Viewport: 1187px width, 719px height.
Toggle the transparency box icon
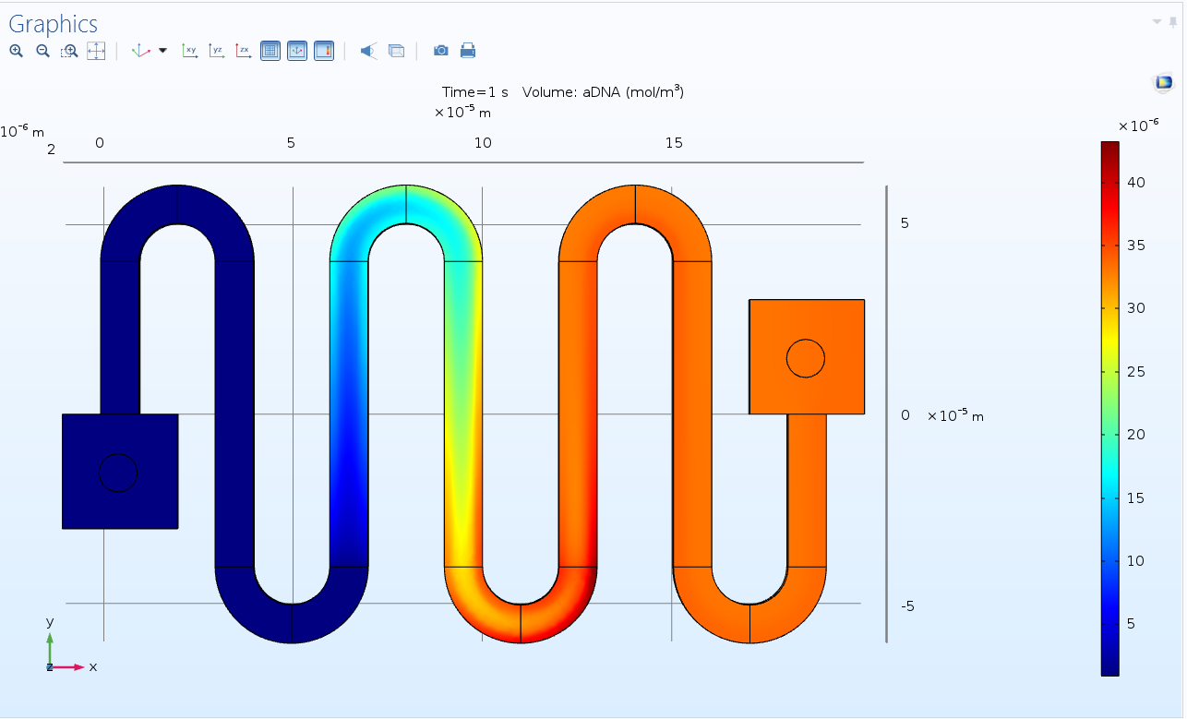(x=396, y=51)
